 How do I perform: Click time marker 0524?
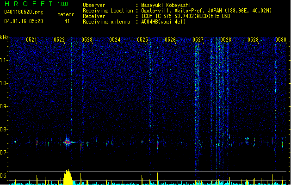pyautogui.click(x=115, y=40)
